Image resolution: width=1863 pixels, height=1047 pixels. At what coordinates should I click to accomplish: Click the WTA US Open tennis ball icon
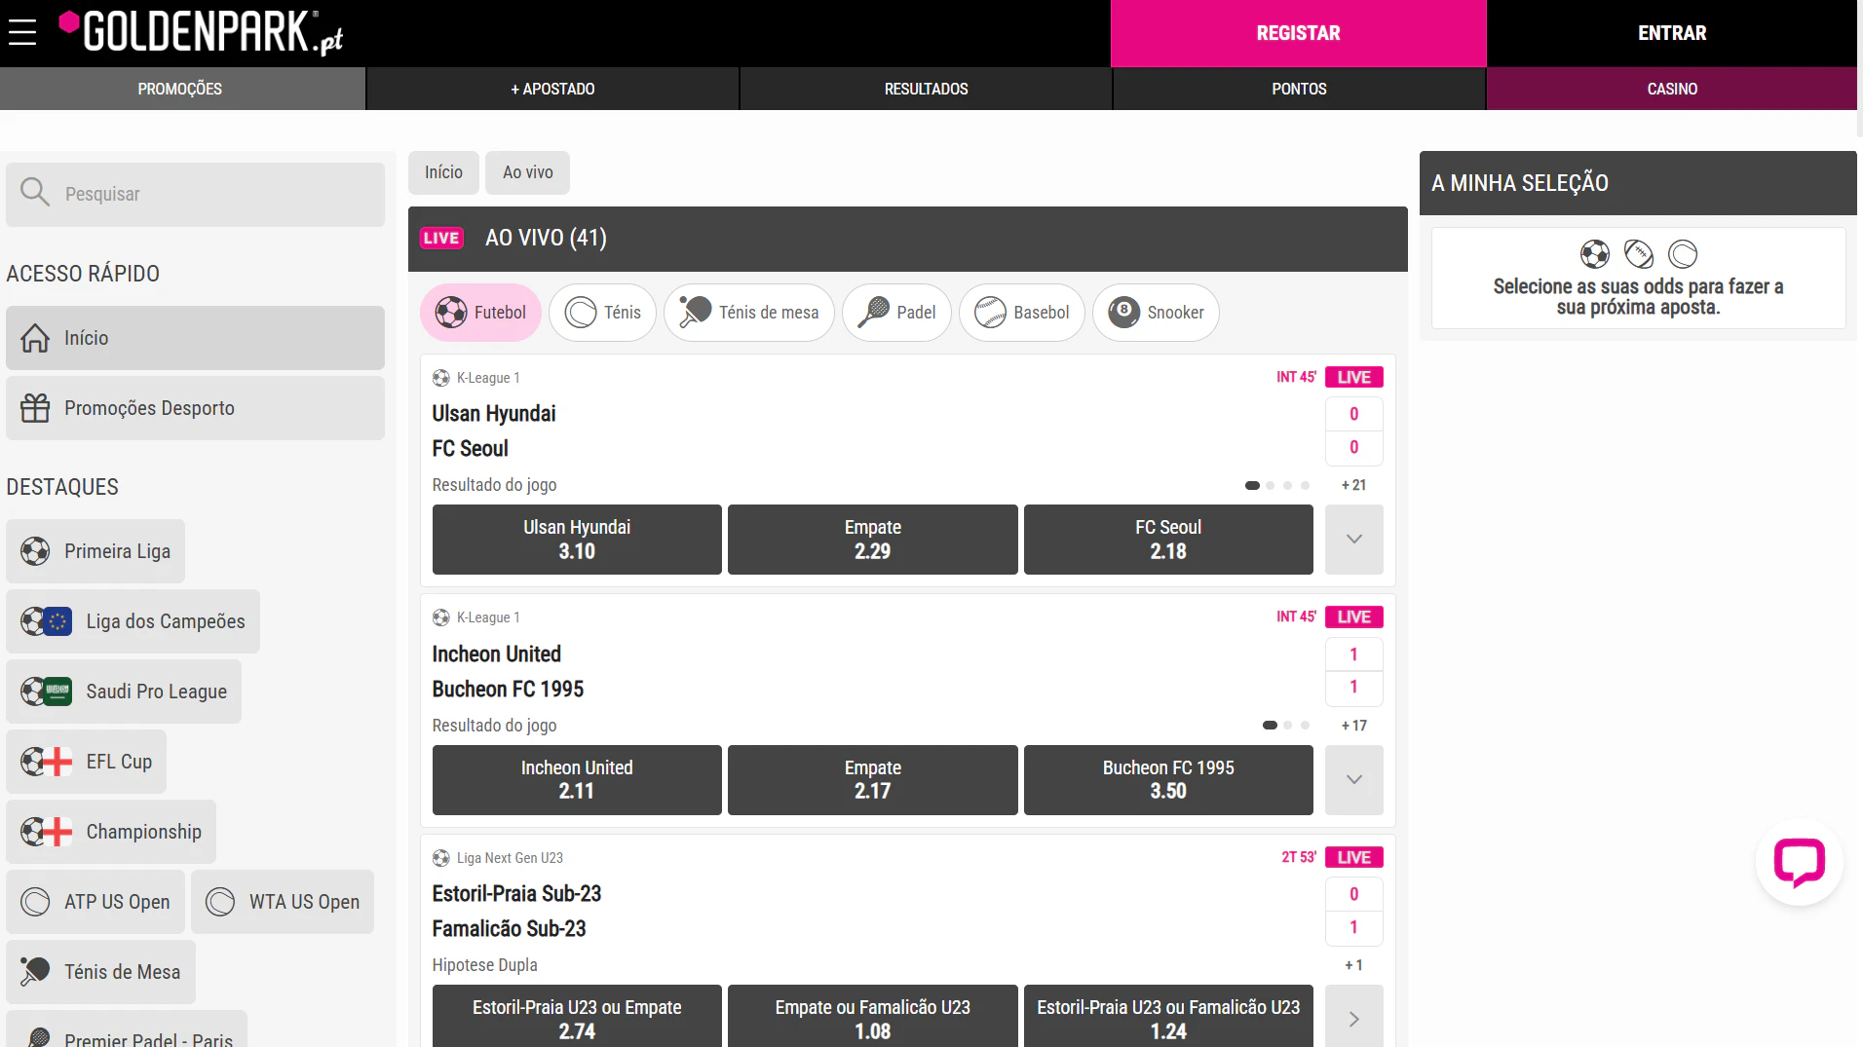coord(220,902)
